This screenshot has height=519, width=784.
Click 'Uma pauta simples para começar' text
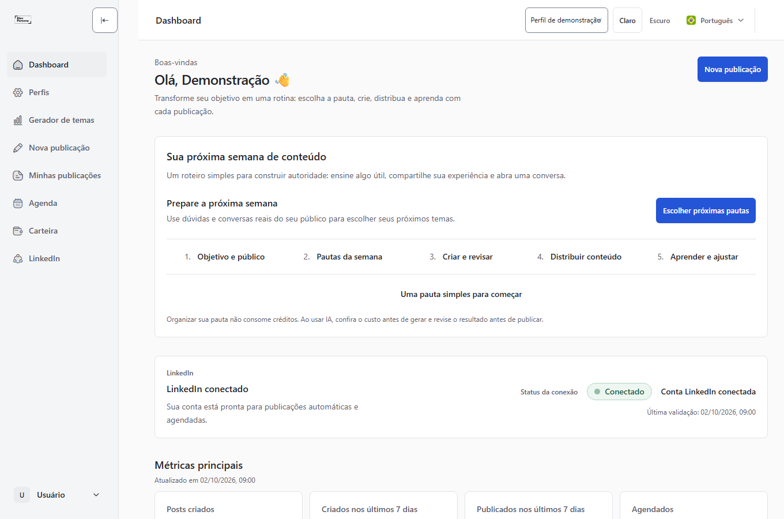click(461, 294)
